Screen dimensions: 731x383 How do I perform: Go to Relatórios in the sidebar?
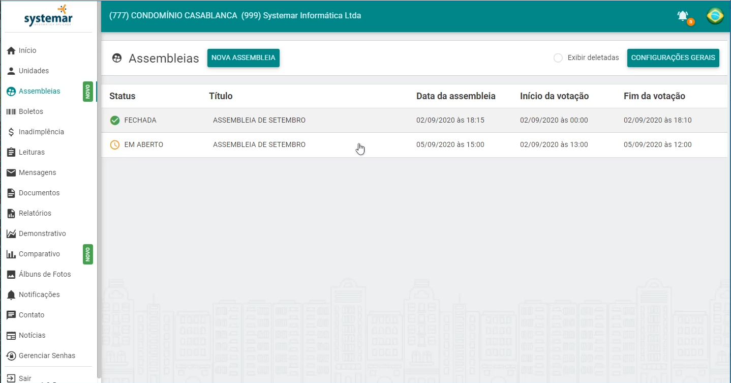35,214
